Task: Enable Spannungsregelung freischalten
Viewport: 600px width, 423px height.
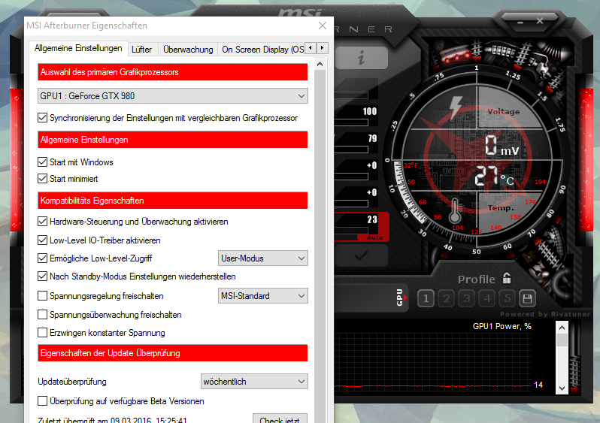Action: [x=42, y=295]
